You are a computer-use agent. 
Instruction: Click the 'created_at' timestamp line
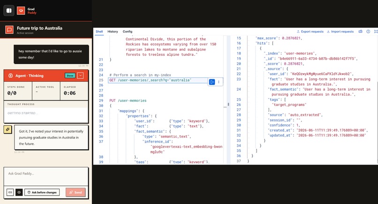318,130
